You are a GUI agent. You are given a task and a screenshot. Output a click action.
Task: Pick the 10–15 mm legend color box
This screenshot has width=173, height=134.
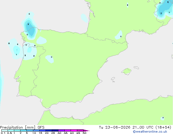(x=36, y=130)
